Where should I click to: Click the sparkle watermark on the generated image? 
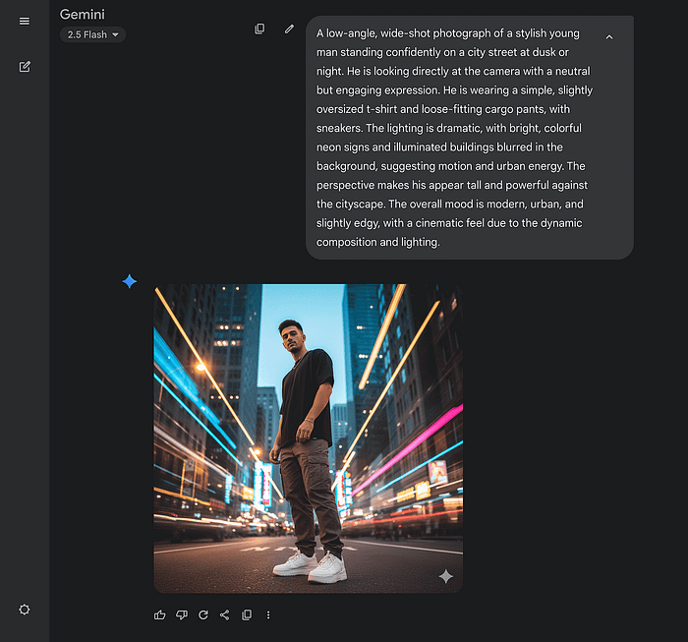445,576
